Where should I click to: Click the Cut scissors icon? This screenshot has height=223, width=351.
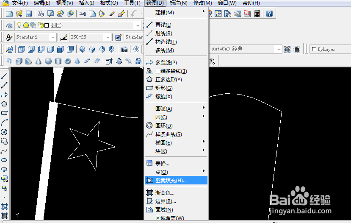pyautogui.click(x=83, y=14)
